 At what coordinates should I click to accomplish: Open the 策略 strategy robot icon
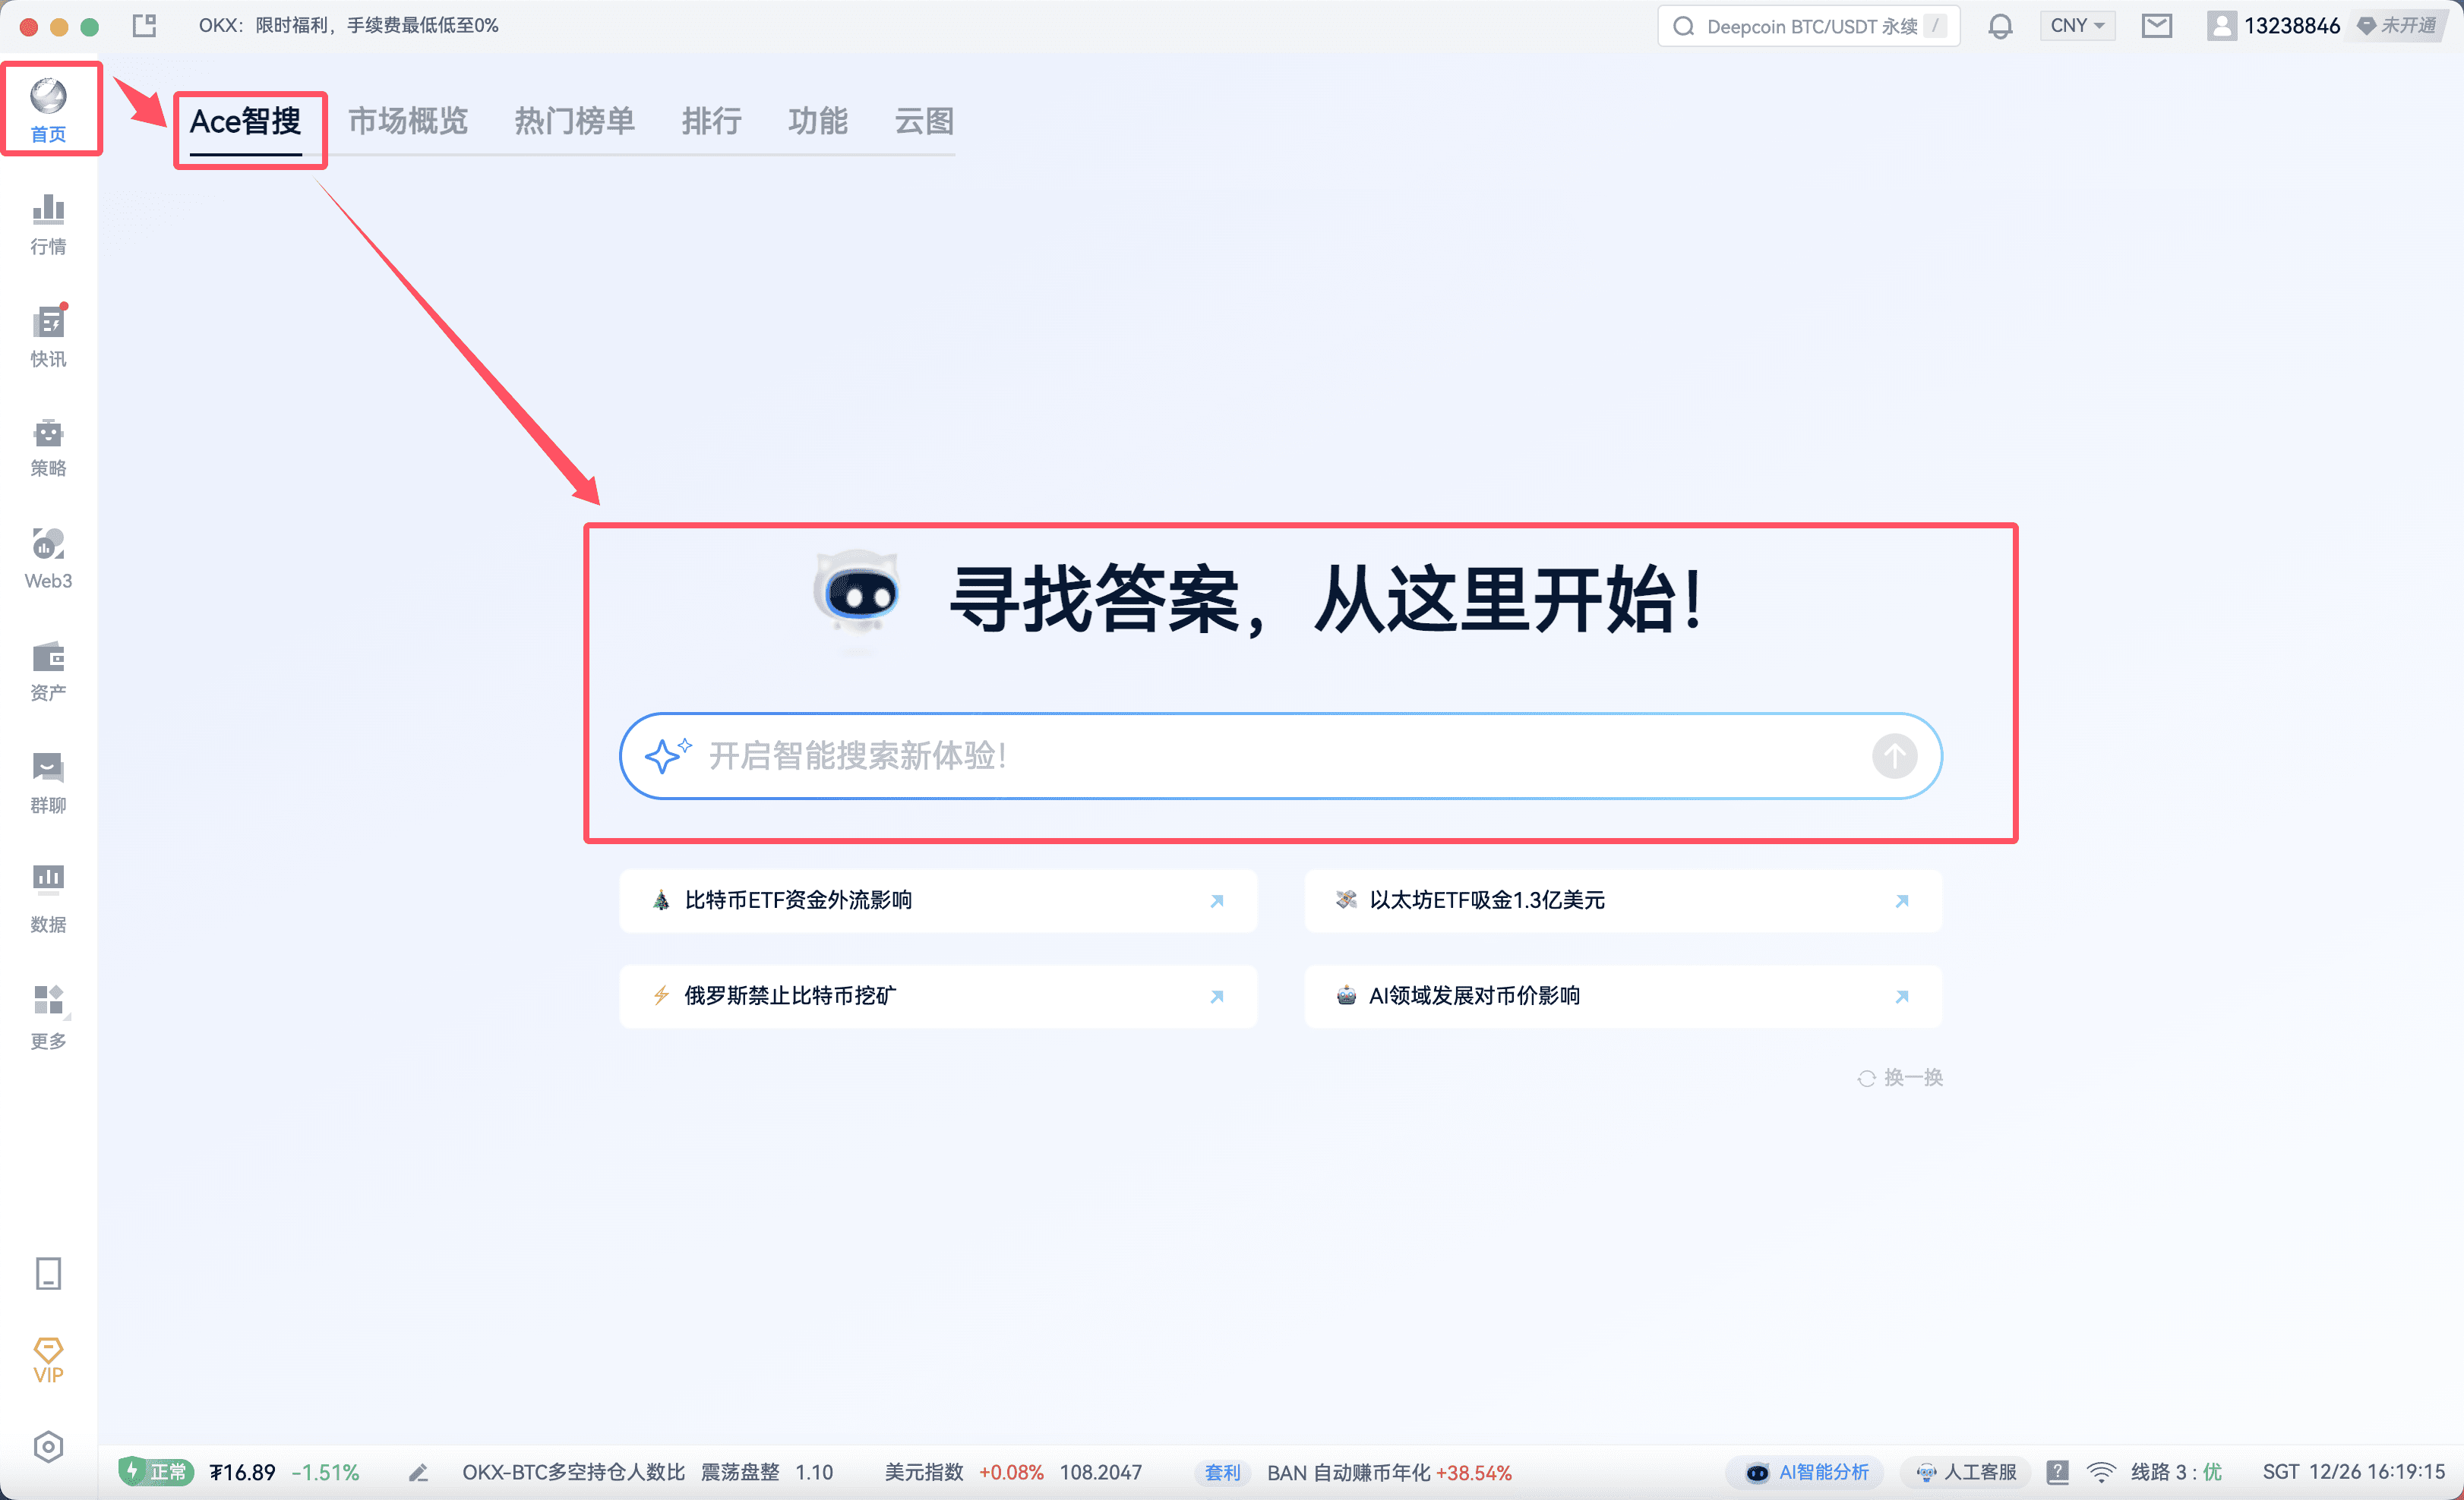click(48, 448)
